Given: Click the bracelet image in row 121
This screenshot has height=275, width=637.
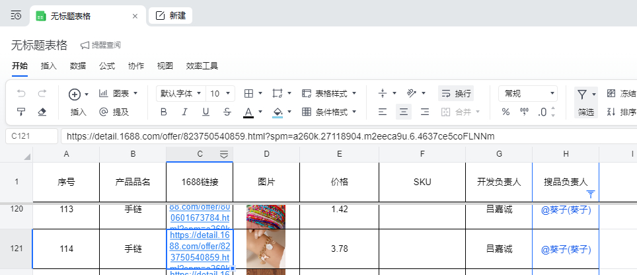Looking at the screenshot, I should (x=266, y=249).
